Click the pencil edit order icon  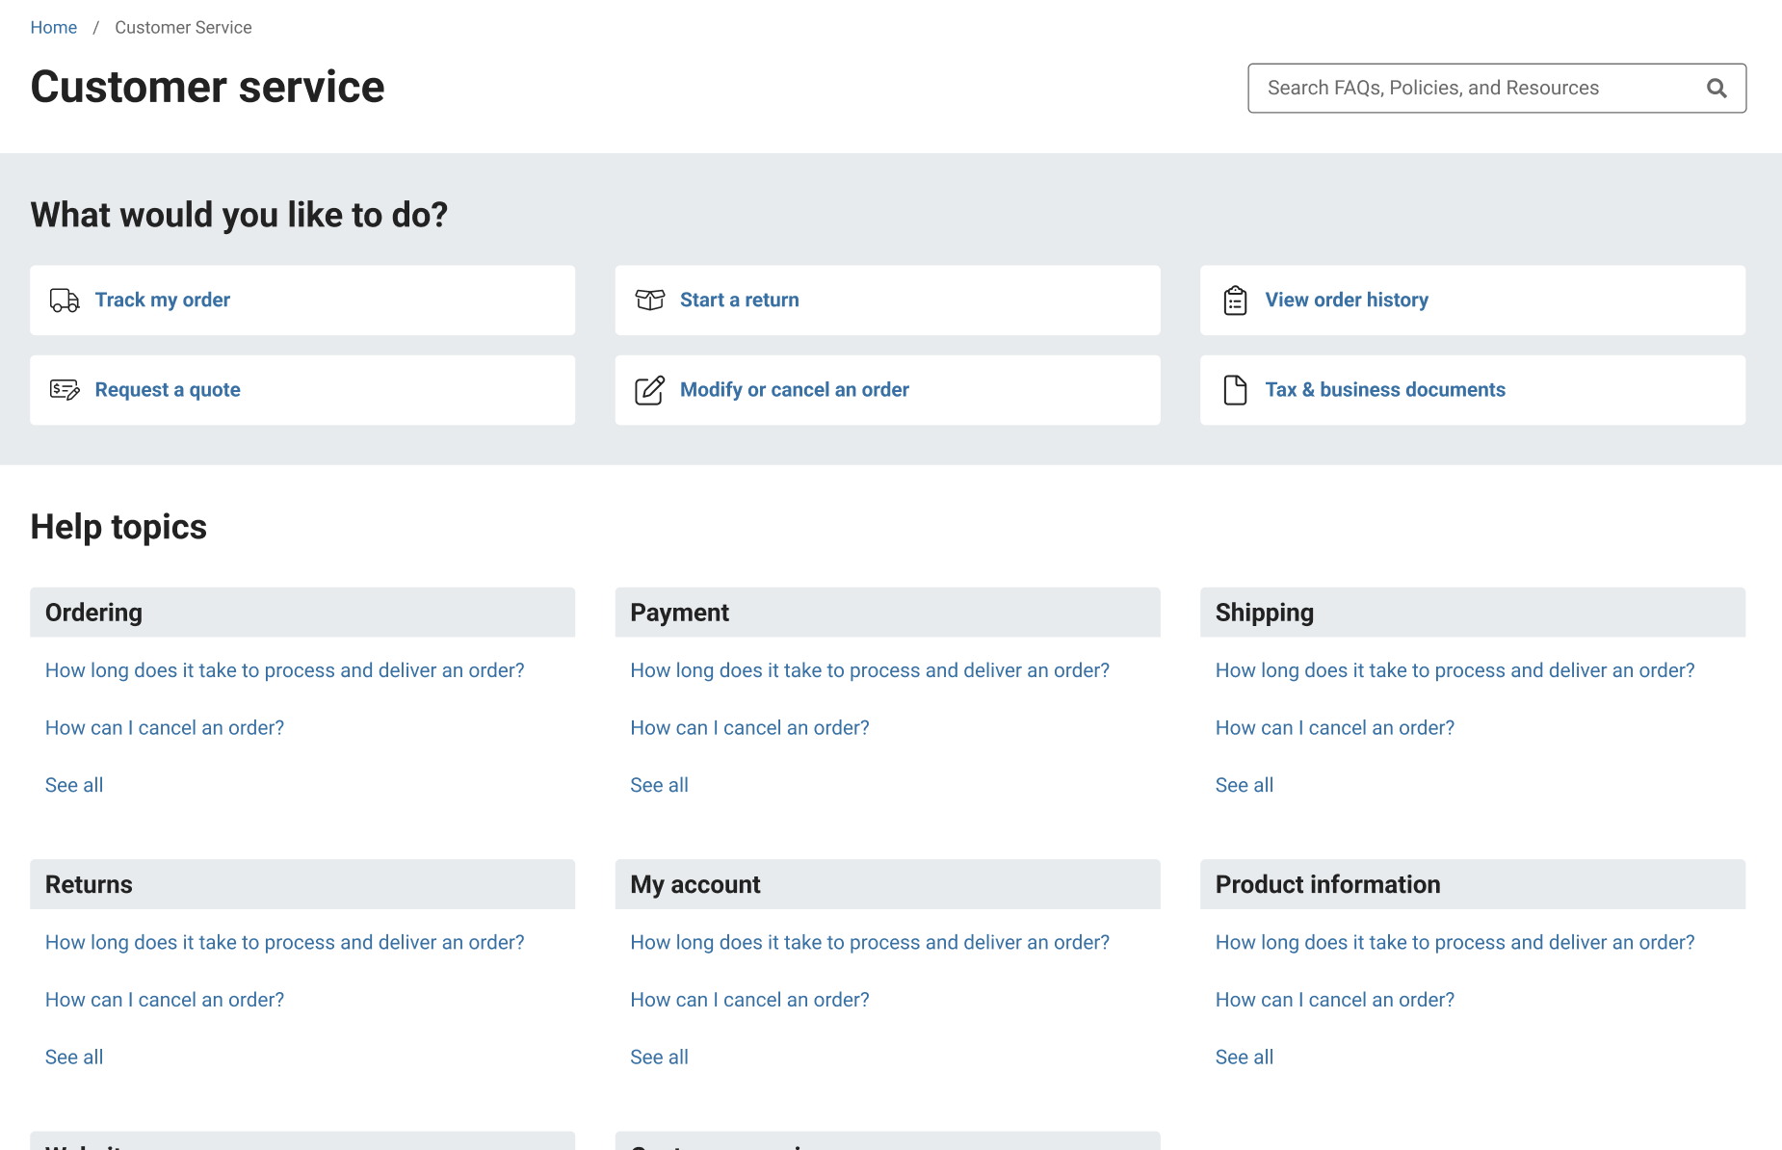(650, 390)
